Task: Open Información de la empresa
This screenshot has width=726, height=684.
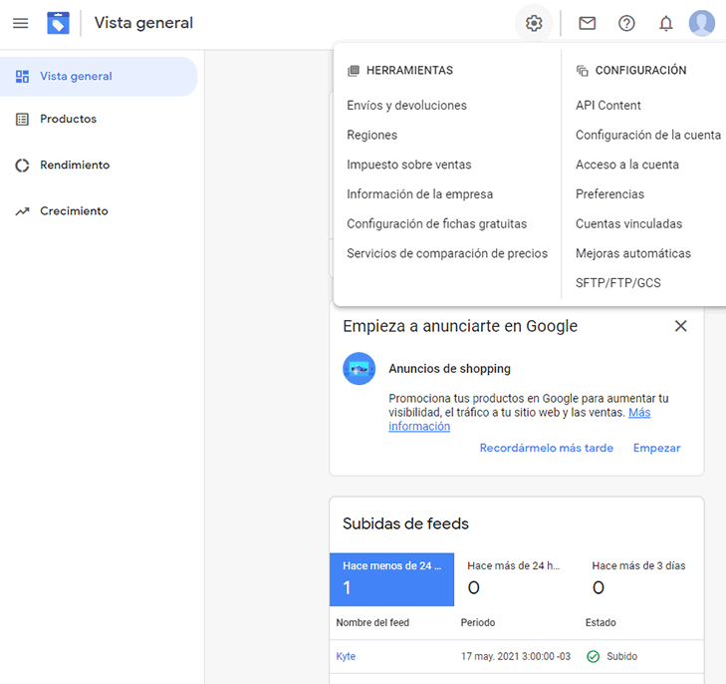Action: 419,194
